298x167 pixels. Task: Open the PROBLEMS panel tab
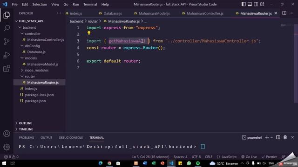click(27, 137)
